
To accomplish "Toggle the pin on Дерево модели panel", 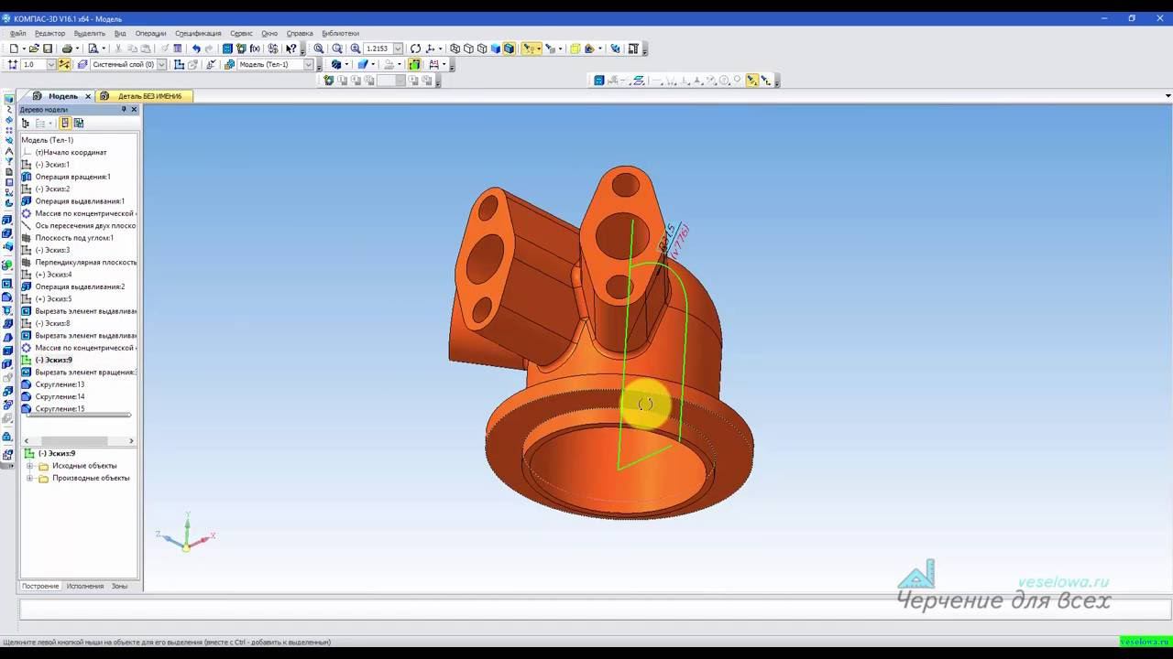I will 124,109.
